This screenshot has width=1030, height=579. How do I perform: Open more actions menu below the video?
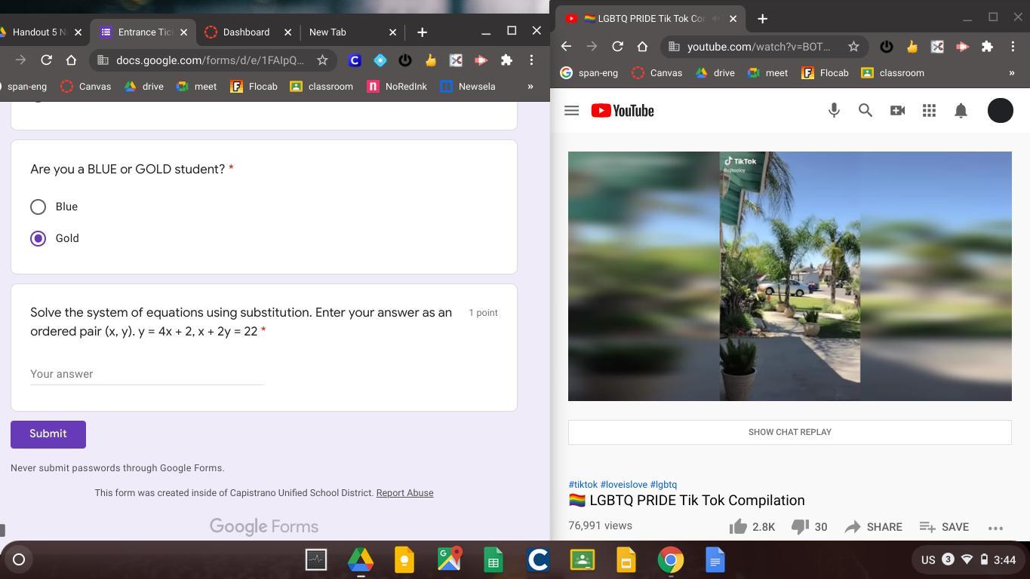tap(995, 528)
